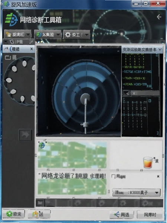Click the clipboard icon button at bottom
Image resolution: width=167 pixels, height=223 pixels.
click(39, 214)
